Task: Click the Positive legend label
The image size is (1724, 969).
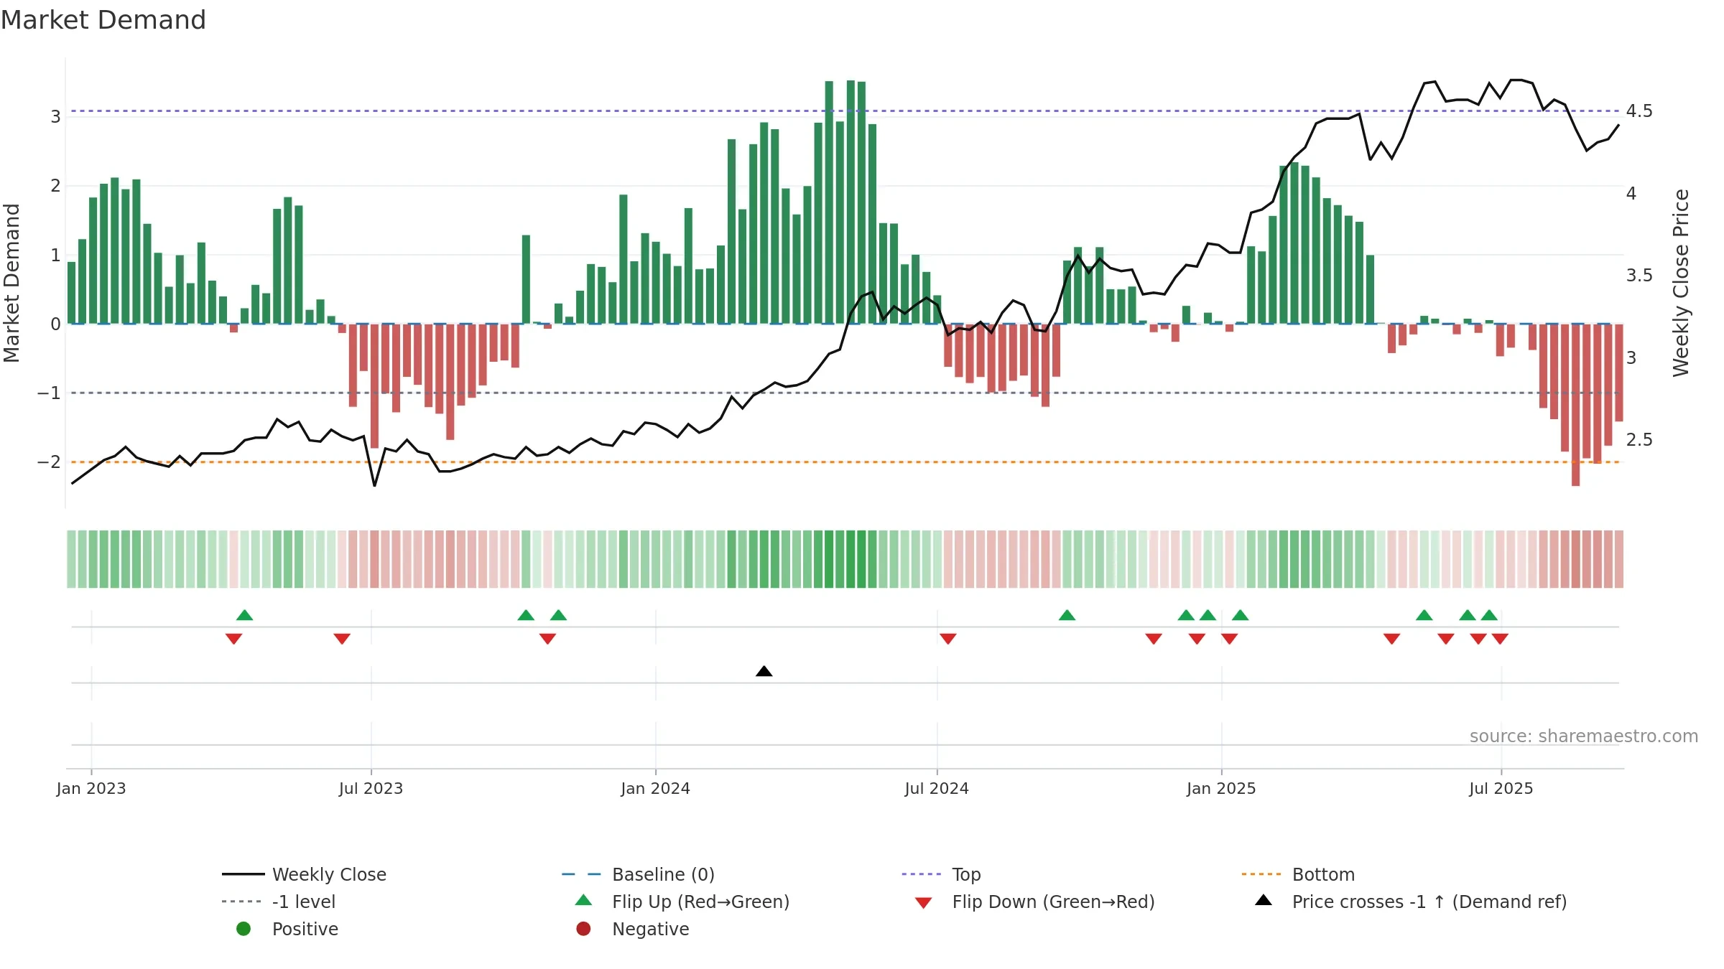Action: 305,929
